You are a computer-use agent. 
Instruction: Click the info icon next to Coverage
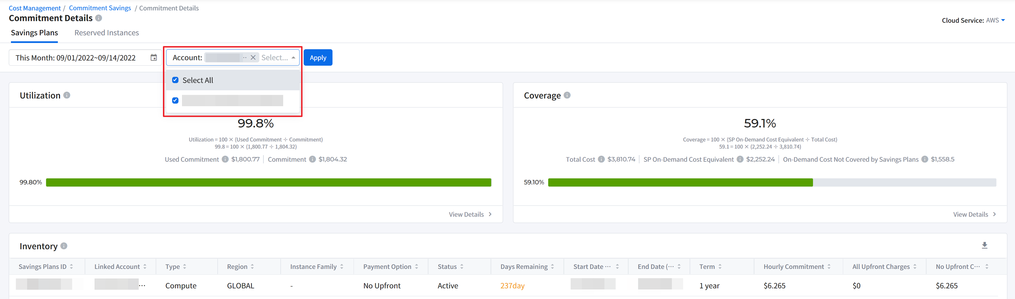[x=567, y=95]
